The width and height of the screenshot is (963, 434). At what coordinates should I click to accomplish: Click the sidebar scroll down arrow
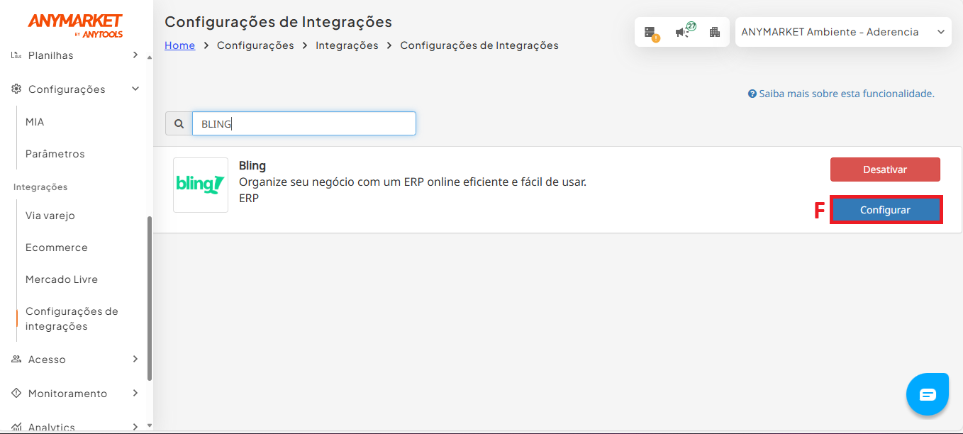click(x=149, y=425)
